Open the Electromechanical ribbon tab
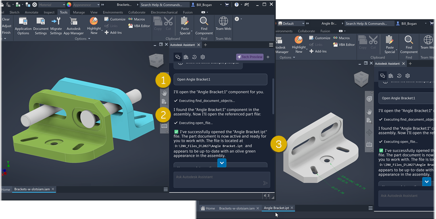The image size is (436, 219). click(164, 12)
